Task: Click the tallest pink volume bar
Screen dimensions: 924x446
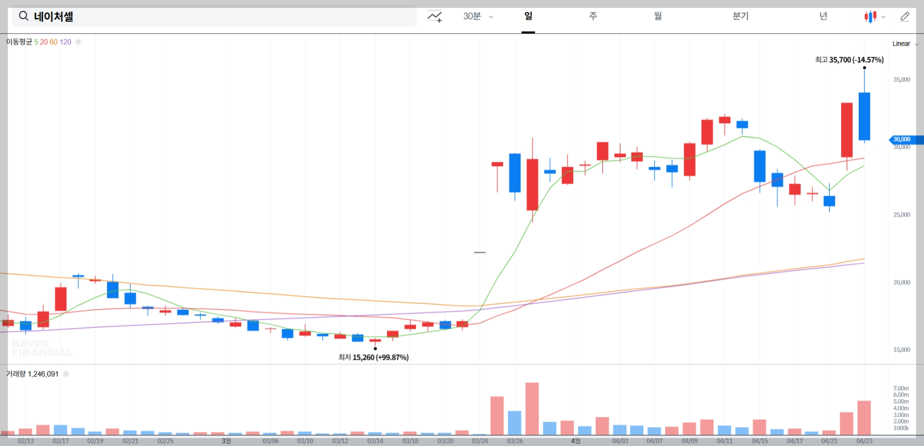Action: point(532,409)
